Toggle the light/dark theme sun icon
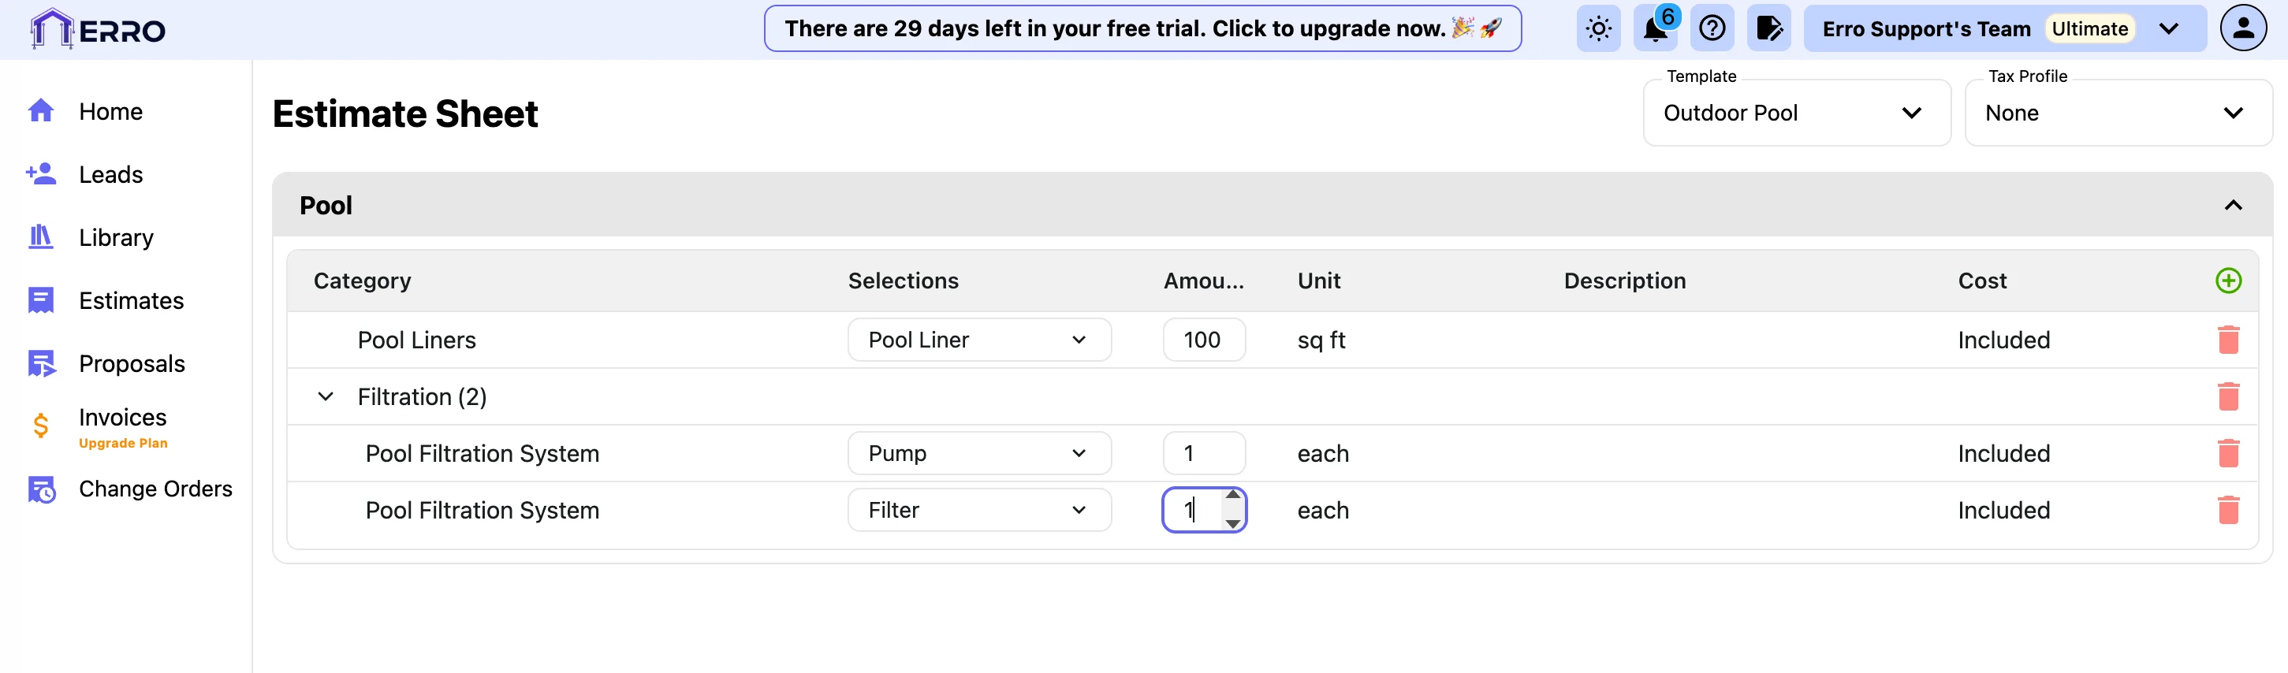Screen dimensions: 2288x673 pyautogui.click(x=1598, y=29)
